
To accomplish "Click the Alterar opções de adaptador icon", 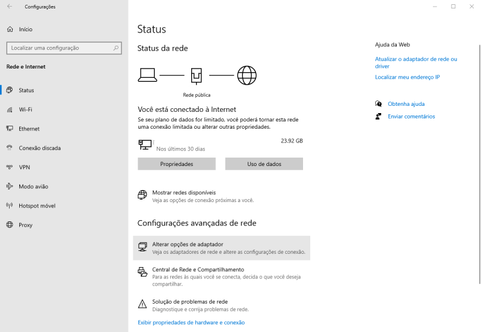I will point(142,247).
